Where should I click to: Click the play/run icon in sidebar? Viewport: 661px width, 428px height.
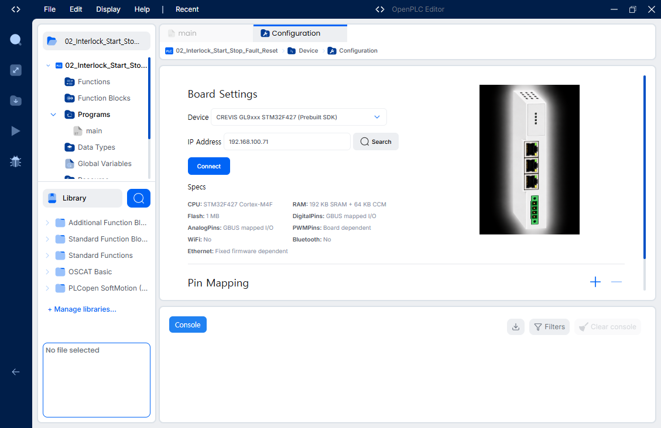pyautogui.click(x=16, y=131)
